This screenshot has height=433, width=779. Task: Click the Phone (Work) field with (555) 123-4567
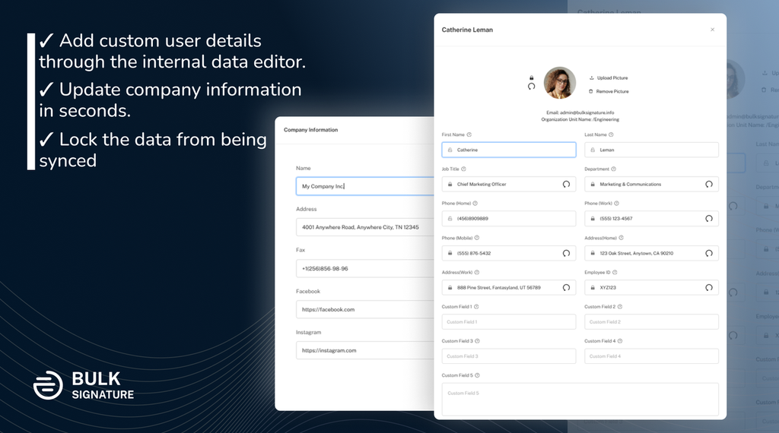(x=651, y=219)
